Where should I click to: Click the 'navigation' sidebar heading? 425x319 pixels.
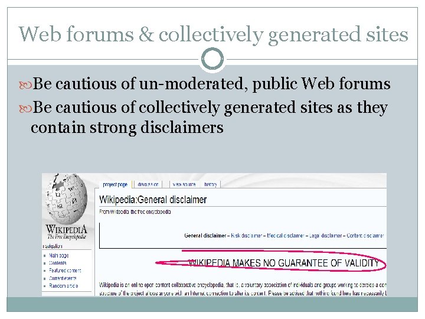53,246
